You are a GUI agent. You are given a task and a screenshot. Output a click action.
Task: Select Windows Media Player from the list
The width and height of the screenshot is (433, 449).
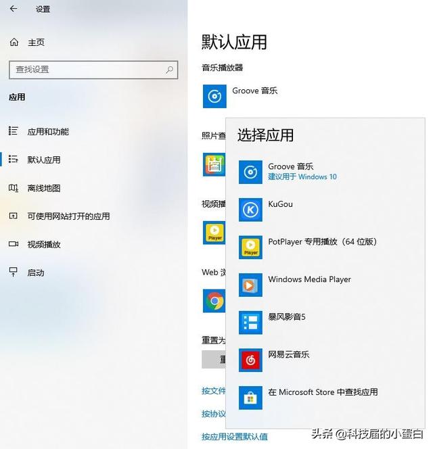(325, 285)
